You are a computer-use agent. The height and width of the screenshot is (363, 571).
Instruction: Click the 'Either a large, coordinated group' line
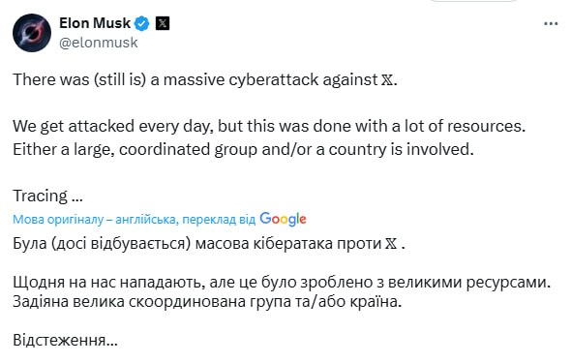point(243,150)
